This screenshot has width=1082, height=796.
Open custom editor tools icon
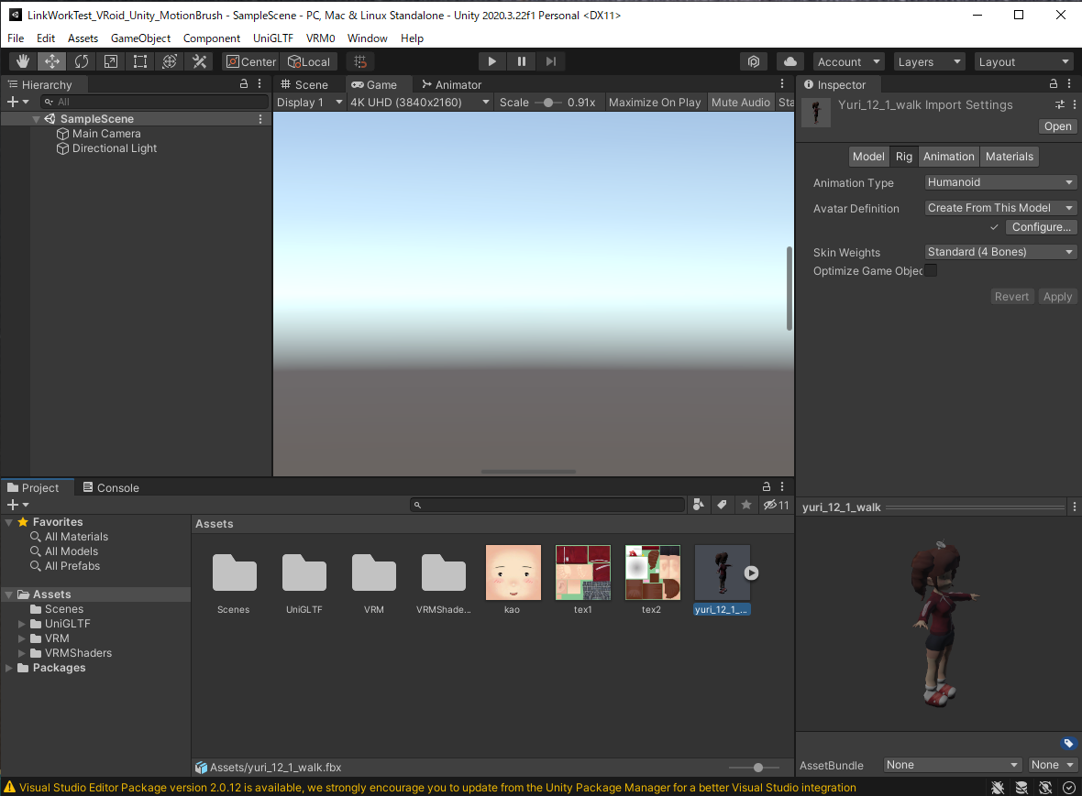[x=199, y=61]
